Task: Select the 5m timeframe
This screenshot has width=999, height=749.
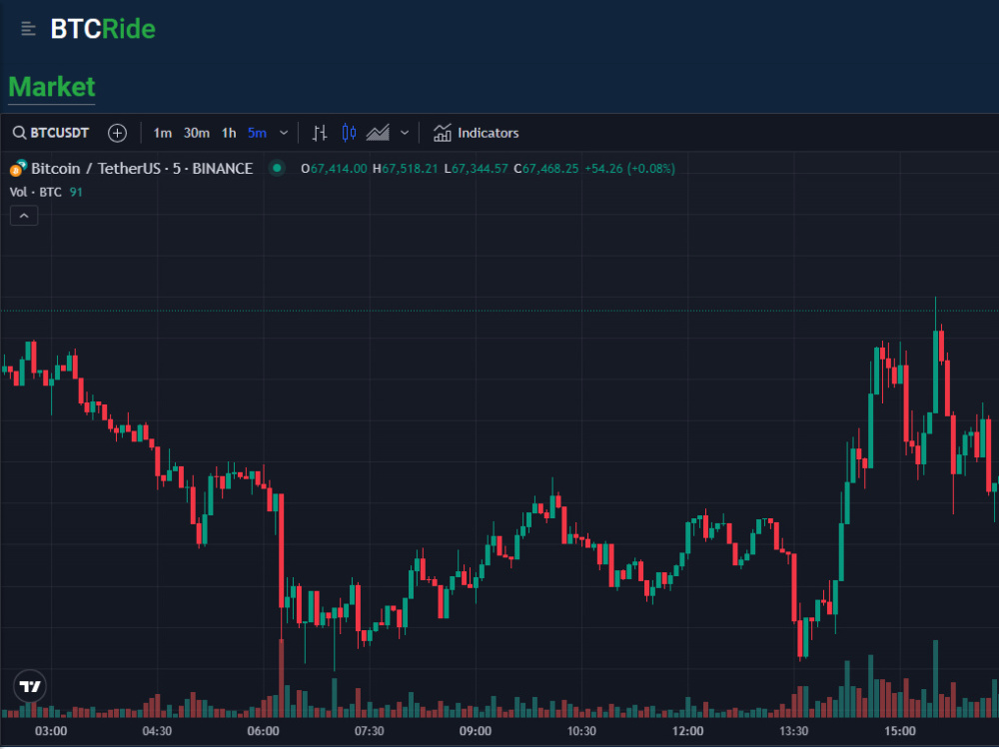Action: [x=257, y=133]
